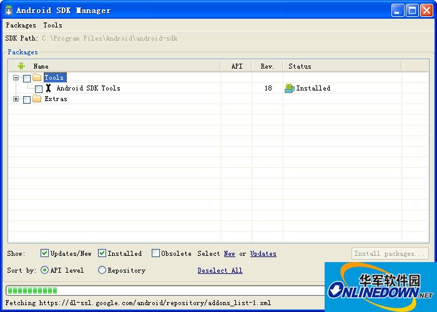The image size is (437, 312).
Task: Check the Tools folder checkbox
Action: [x=27, y=78]
